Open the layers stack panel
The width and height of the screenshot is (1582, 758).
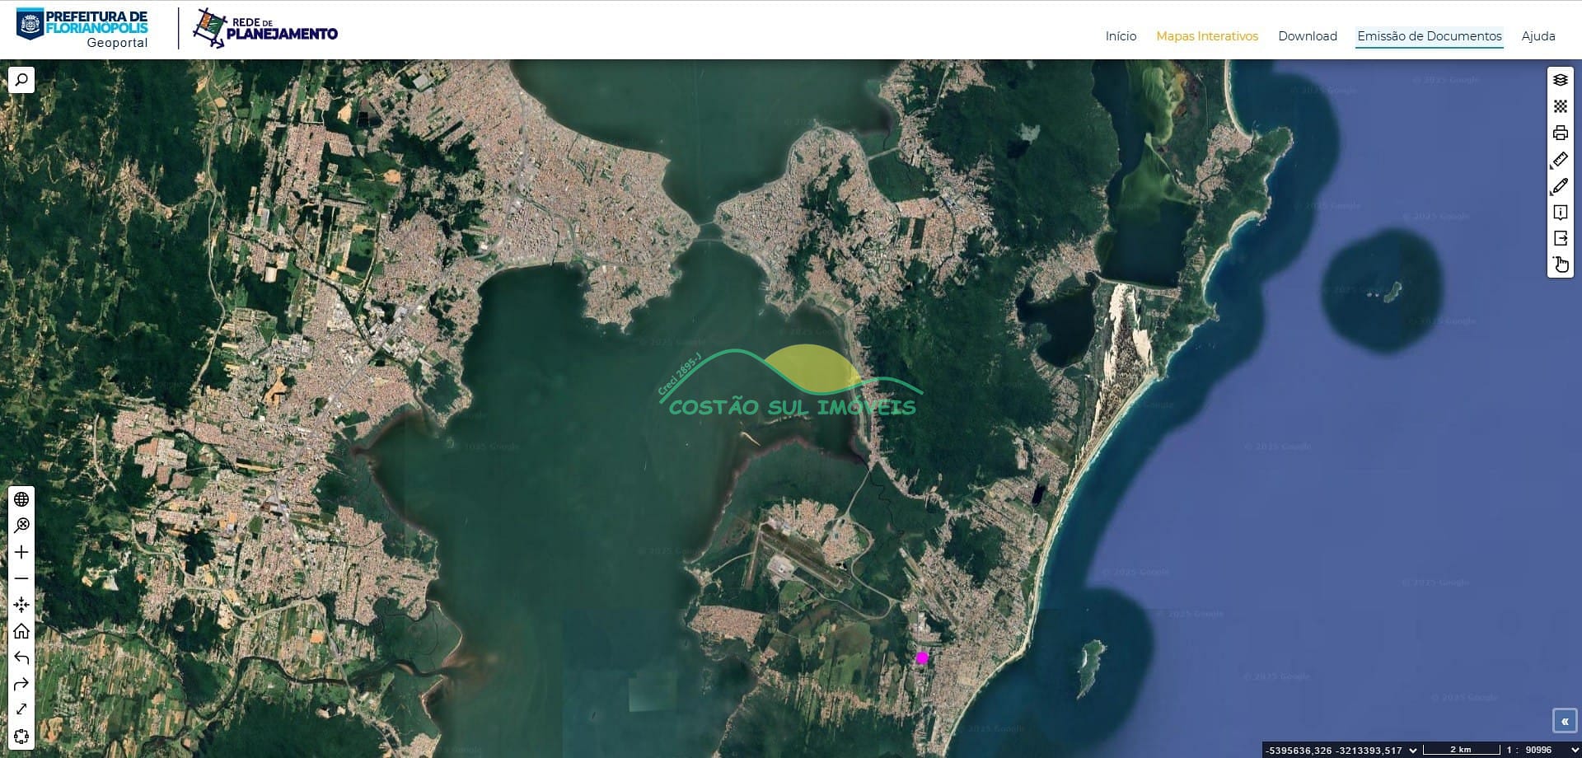(1561, 80)
